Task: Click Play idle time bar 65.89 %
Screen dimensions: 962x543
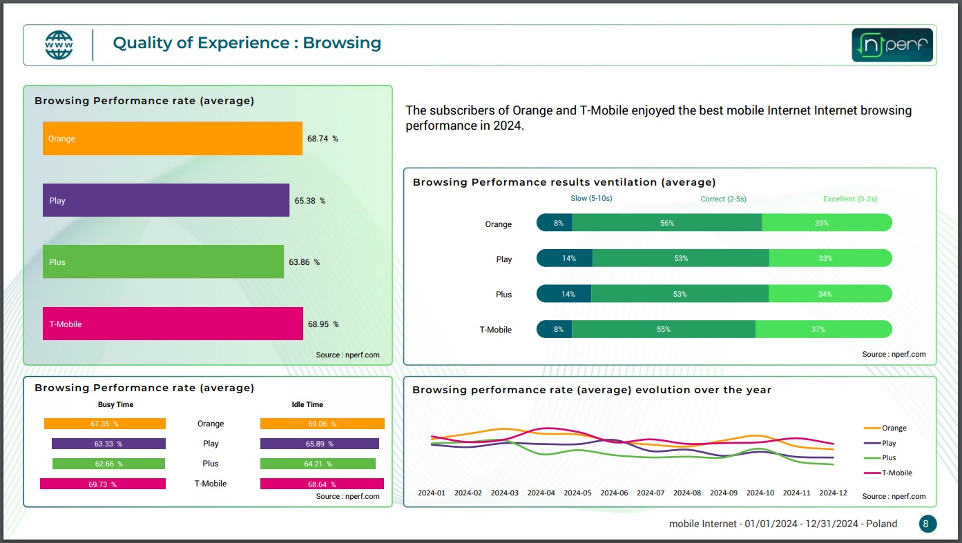Action: tap(320, 444)
